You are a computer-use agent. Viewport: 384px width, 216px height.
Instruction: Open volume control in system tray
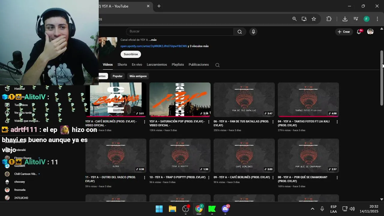(x=352, y=209)
